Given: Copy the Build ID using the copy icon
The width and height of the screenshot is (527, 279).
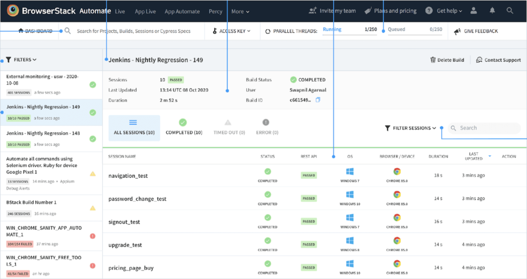Looking at the screenshot, I should click(x=318, y=99).
